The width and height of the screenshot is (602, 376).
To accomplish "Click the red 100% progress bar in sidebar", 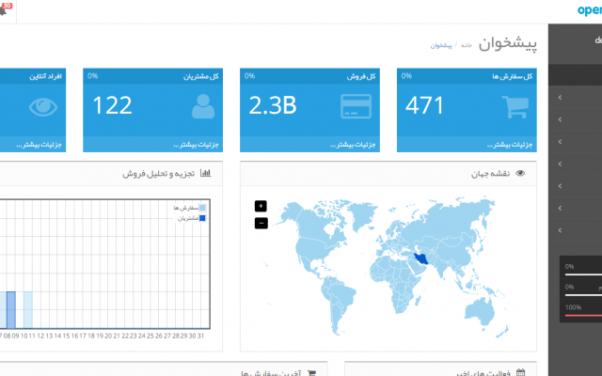I will tap(583, 316).
